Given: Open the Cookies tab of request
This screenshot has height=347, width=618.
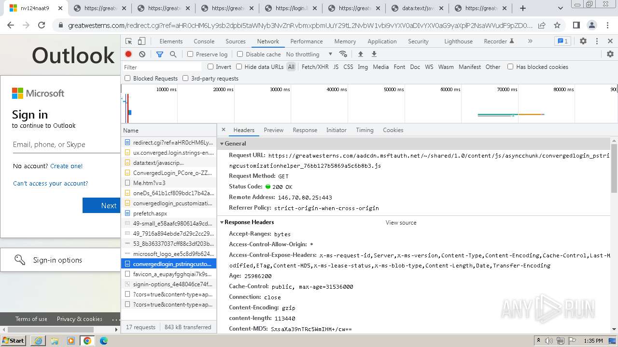Looking at the screenshot, I should click(393, 130).
